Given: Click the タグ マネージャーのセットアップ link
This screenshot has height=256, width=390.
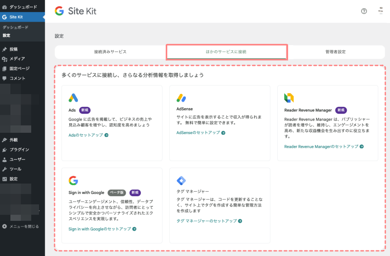Looking at the screenshot, I should tap(209, 221).
